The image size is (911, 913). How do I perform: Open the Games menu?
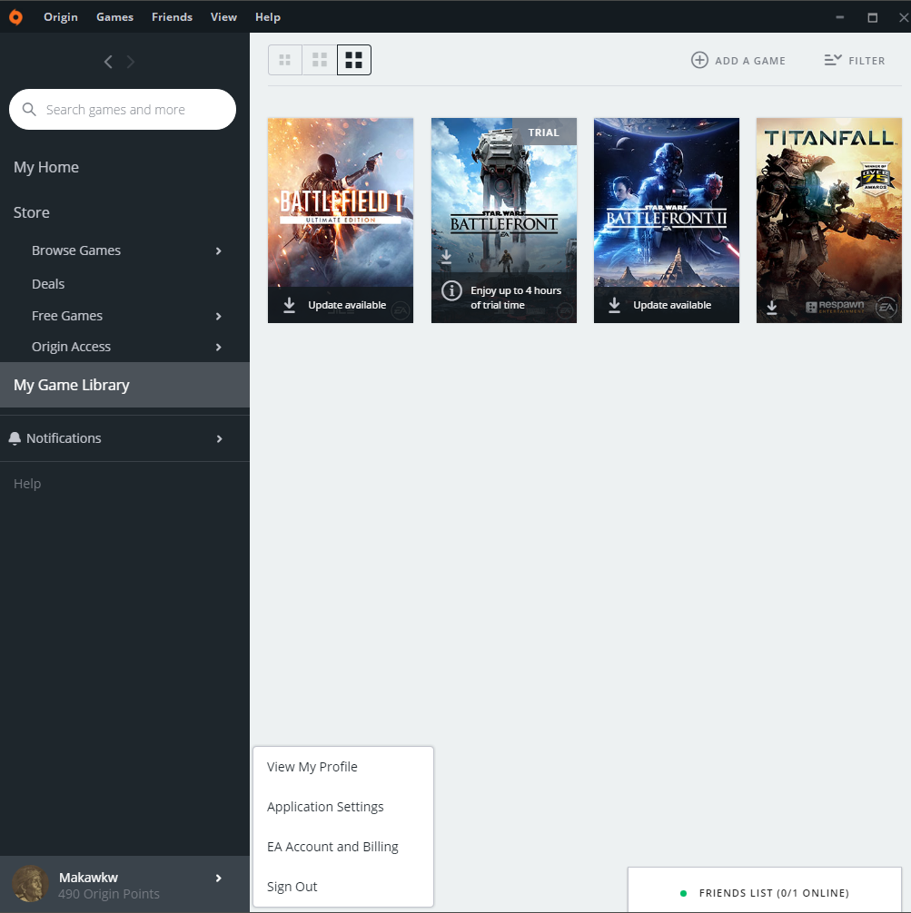114,17
